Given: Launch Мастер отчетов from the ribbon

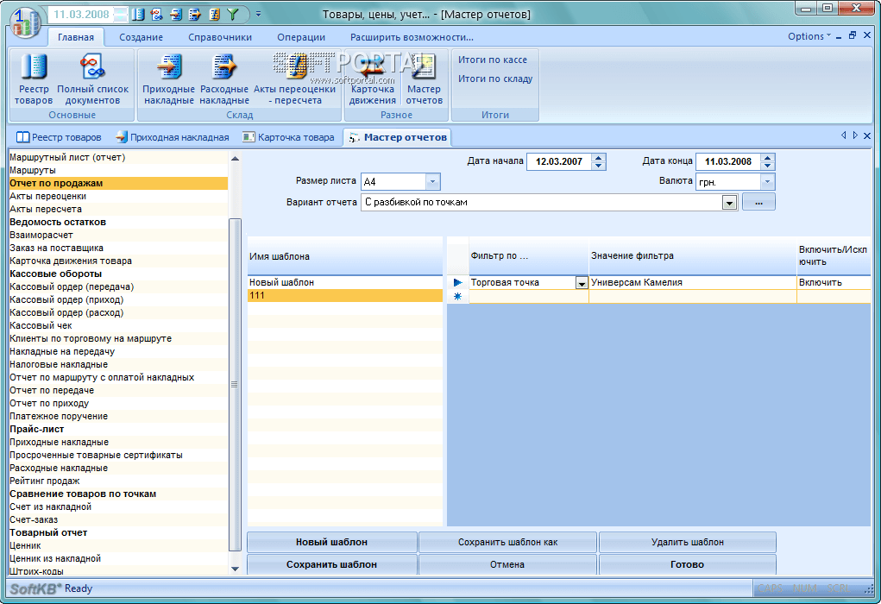Looking at the screenshot, I should (x=424, y=78).
